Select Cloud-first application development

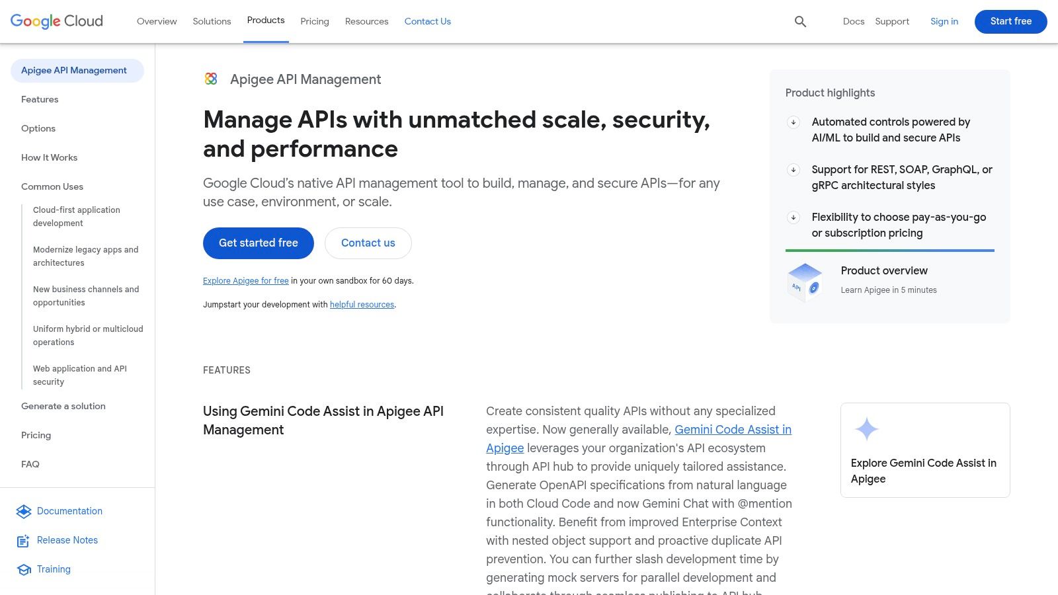pyautogui.click(x=77, y=217)
